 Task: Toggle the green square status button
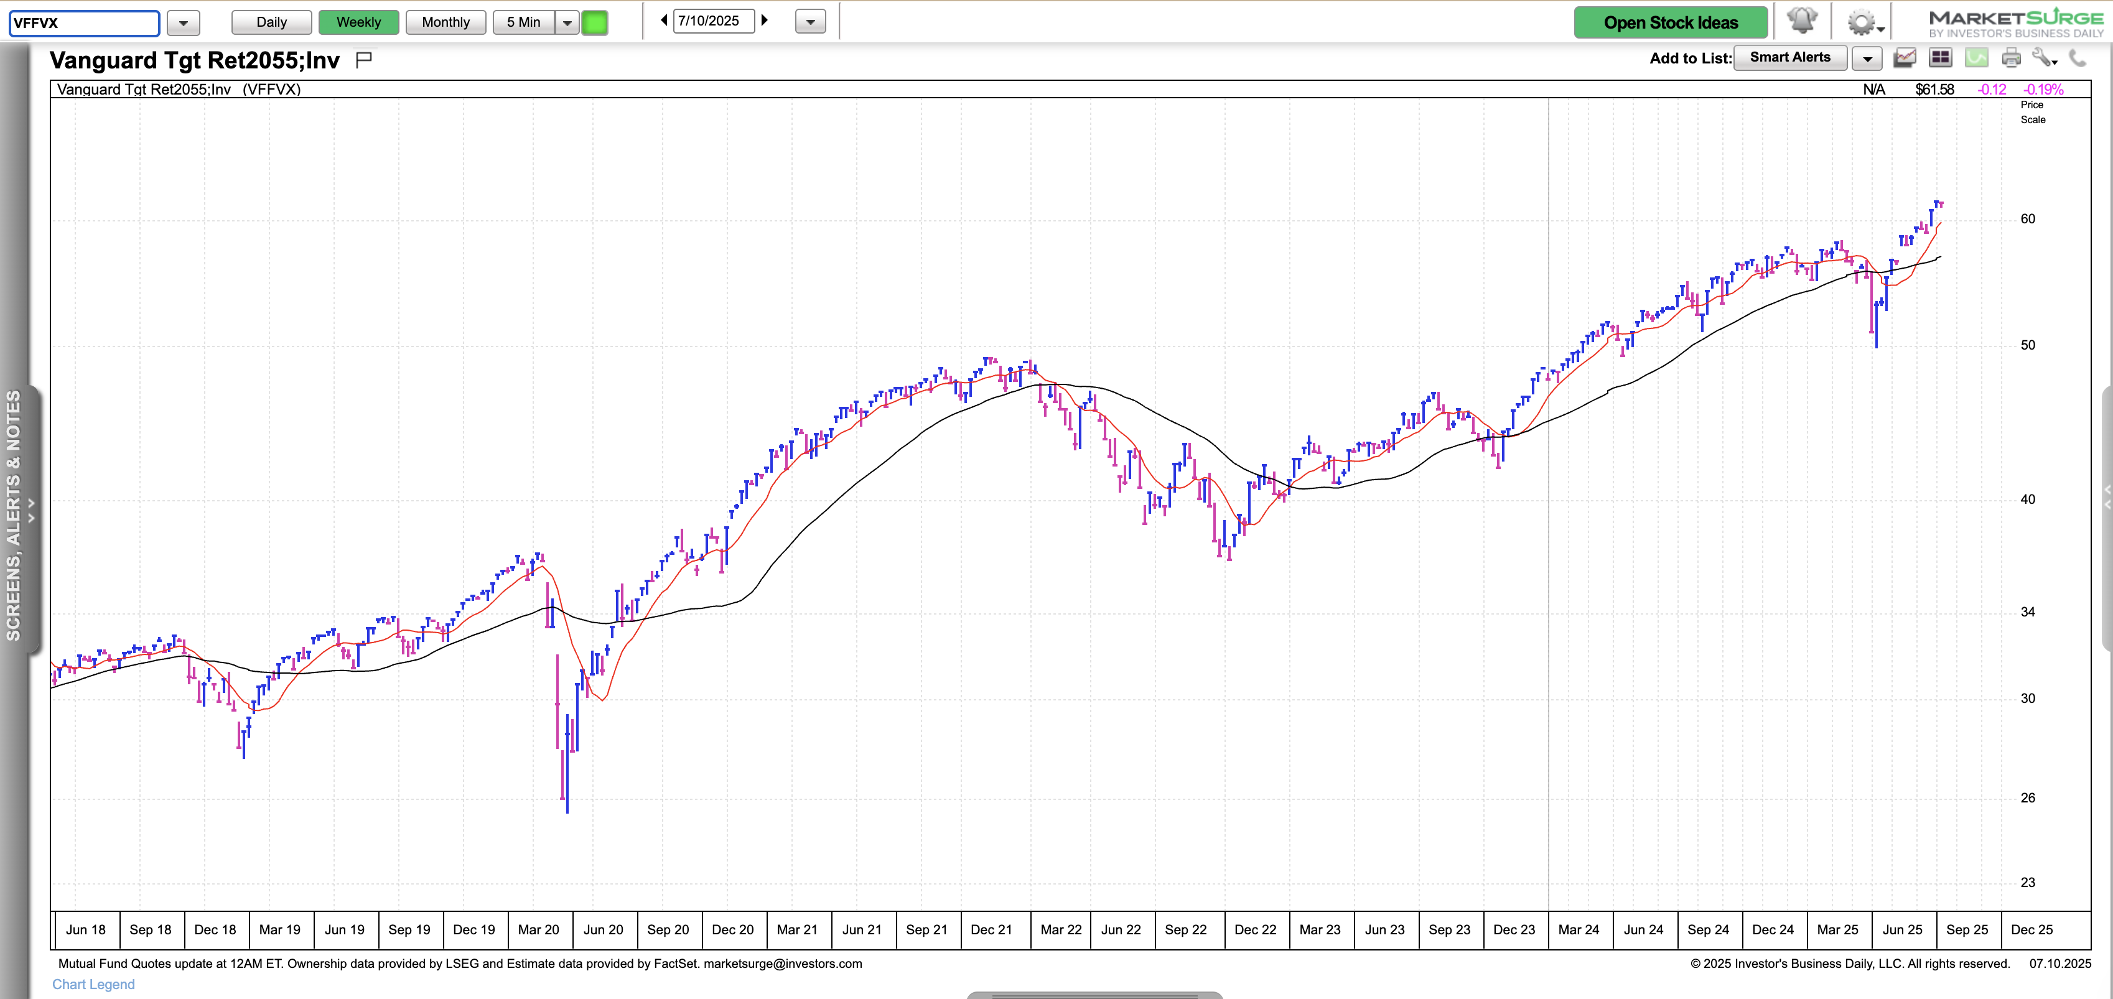pyautogui.click(x=595, y=23)
